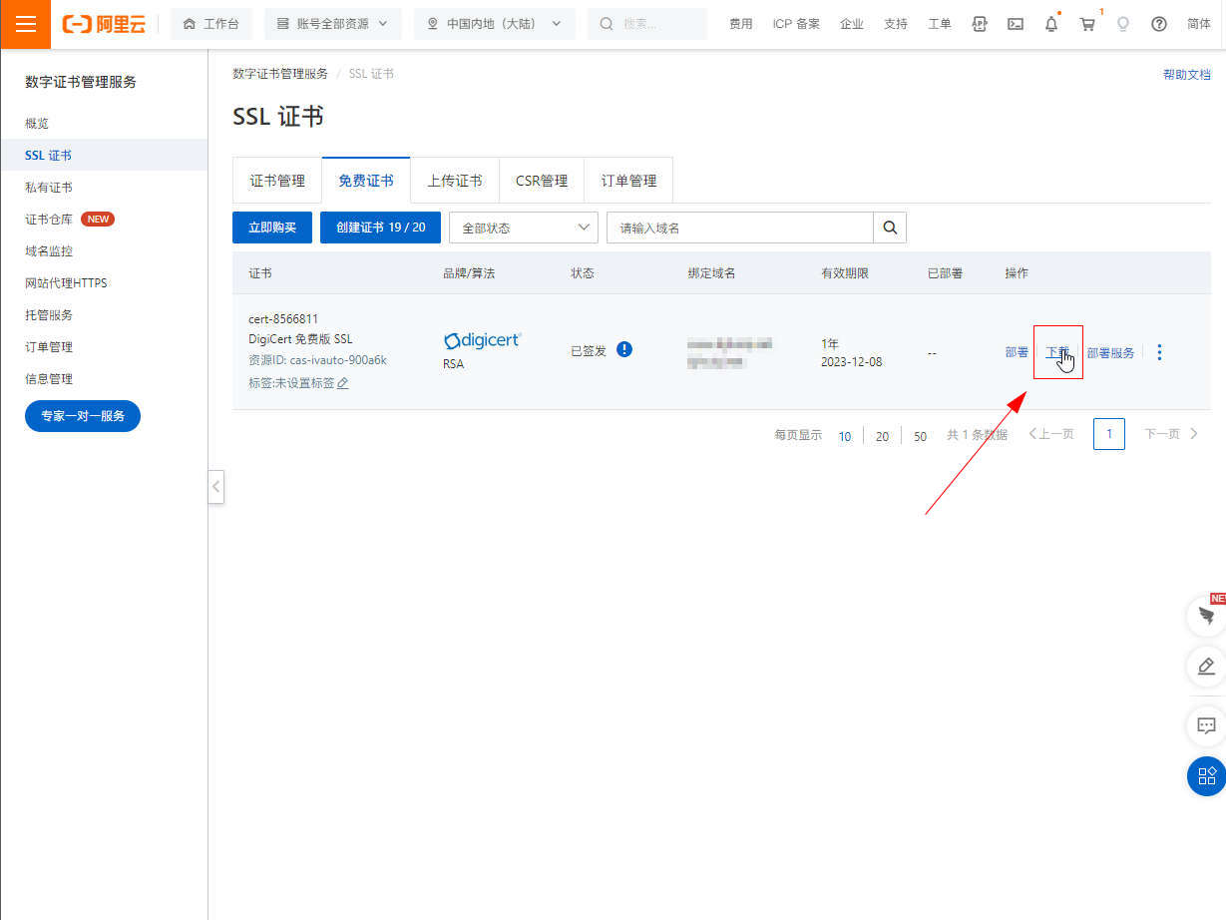The image size is (1226, 920).
Task: Set page size to 20 per page
Action: (882, 436)
